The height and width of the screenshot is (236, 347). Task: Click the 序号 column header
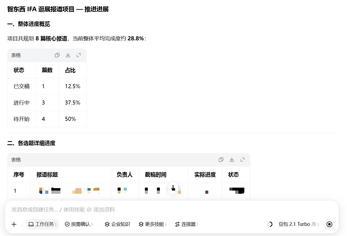click(x=19, y=175)
